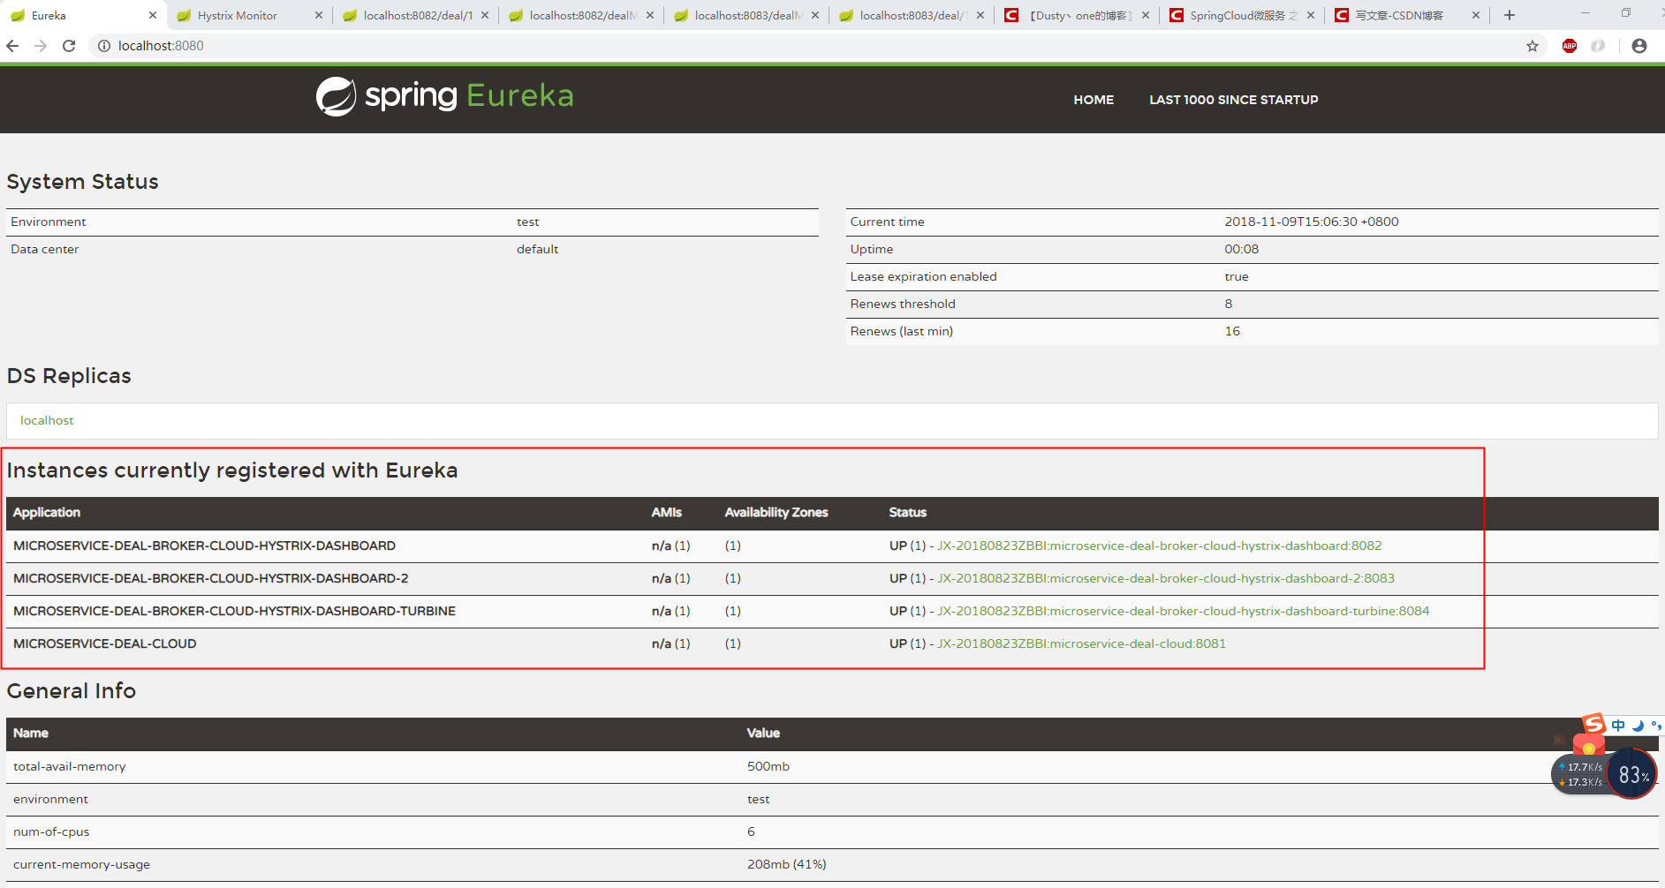Close the 写文章-CSDN博客 tab
1665x888 pixels.
pos(1476,15)
